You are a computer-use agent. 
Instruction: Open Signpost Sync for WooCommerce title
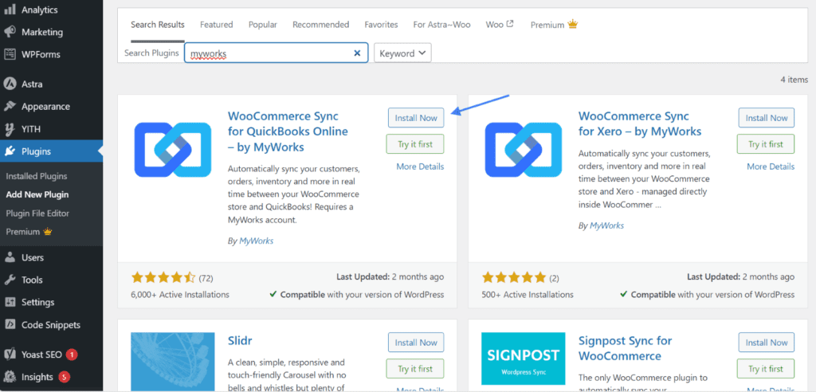point(625,348)
